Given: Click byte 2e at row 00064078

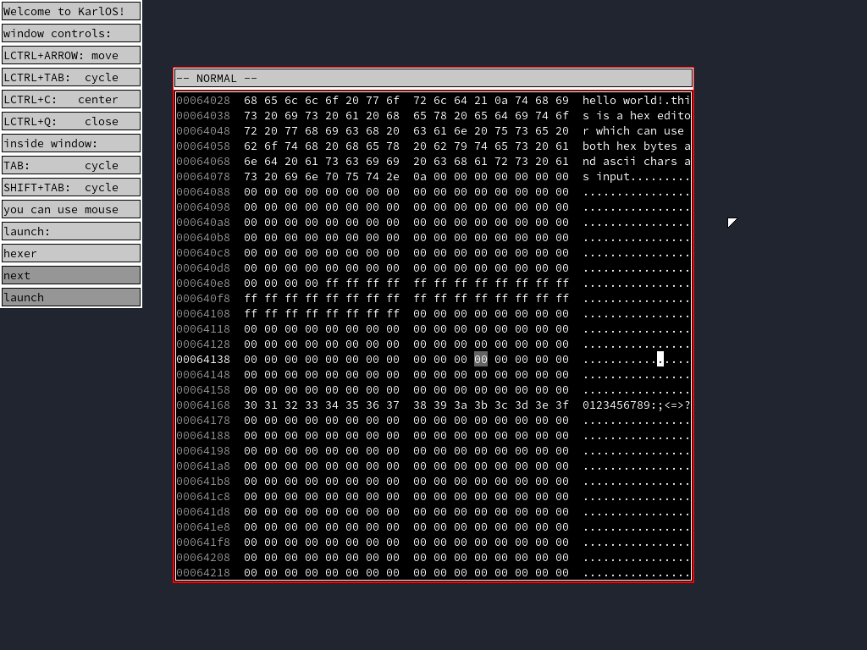Looking at the screenshot, I should point(393,176).
